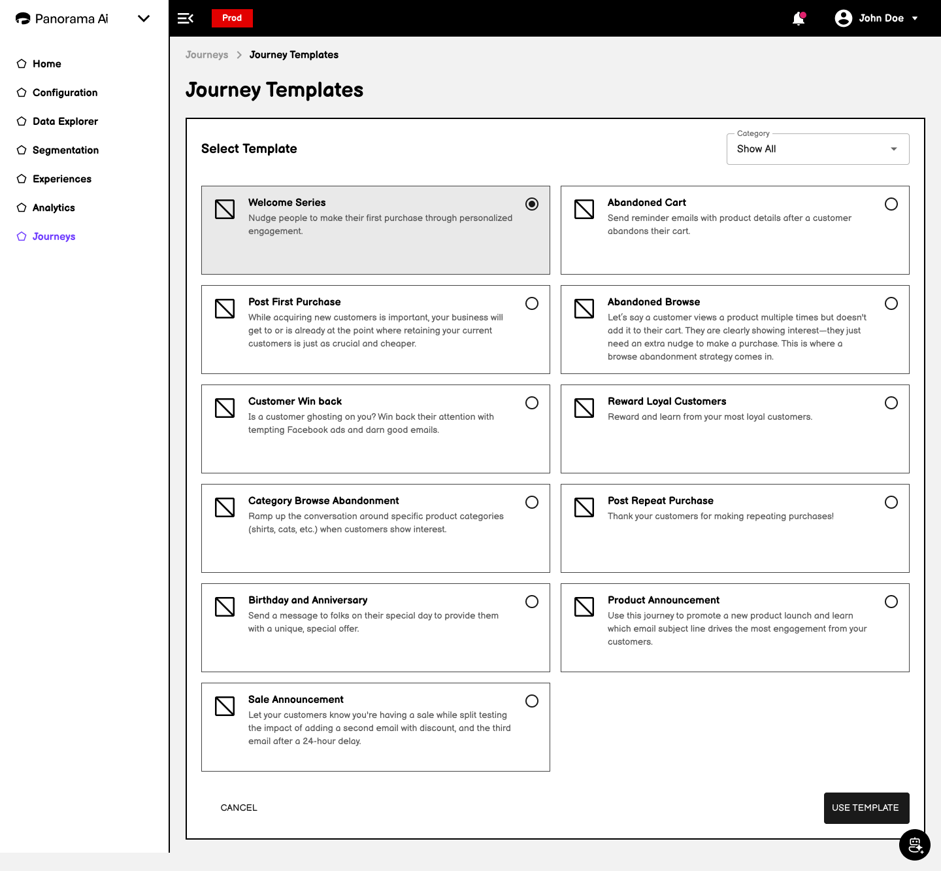This screenshot has width=941, height=871.
Task: Select the Post First Purchase radio button
Action: tap(532, 303)
